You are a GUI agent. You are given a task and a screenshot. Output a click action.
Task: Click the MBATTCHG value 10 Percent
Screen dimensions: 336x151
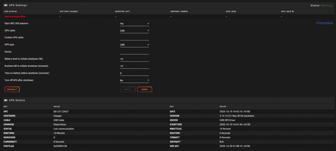pyautogui.click(x=225, y=129)
